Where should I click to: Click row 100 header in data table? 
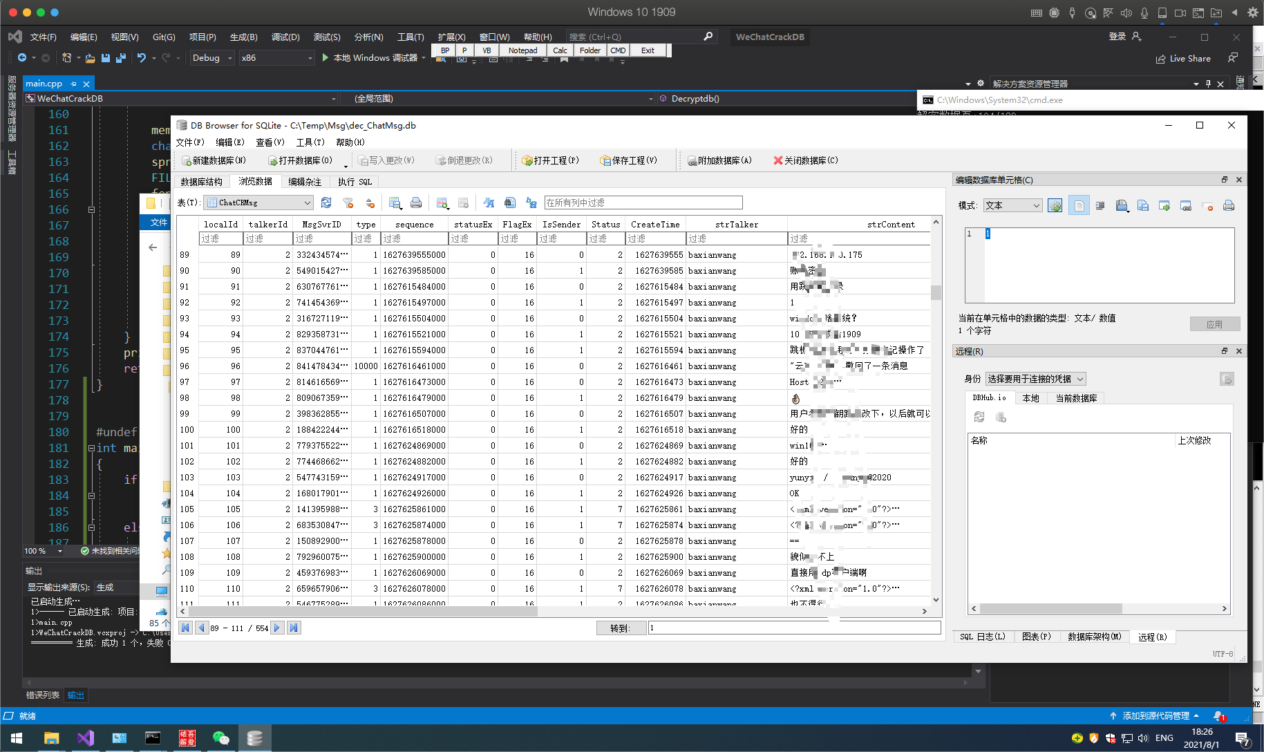tap(187, 430)
